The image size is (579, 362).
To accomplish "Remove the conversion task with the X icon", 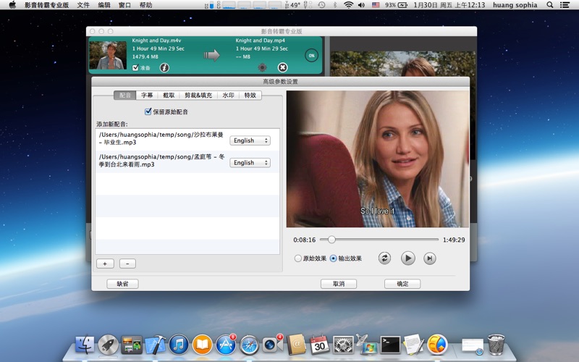I will click(283, 67).
